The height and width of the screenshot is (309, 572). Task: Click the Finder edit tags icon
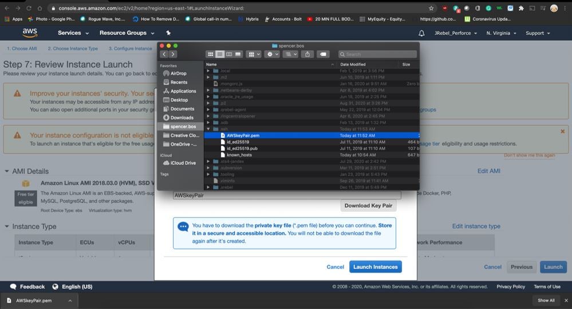coord(323,54)
